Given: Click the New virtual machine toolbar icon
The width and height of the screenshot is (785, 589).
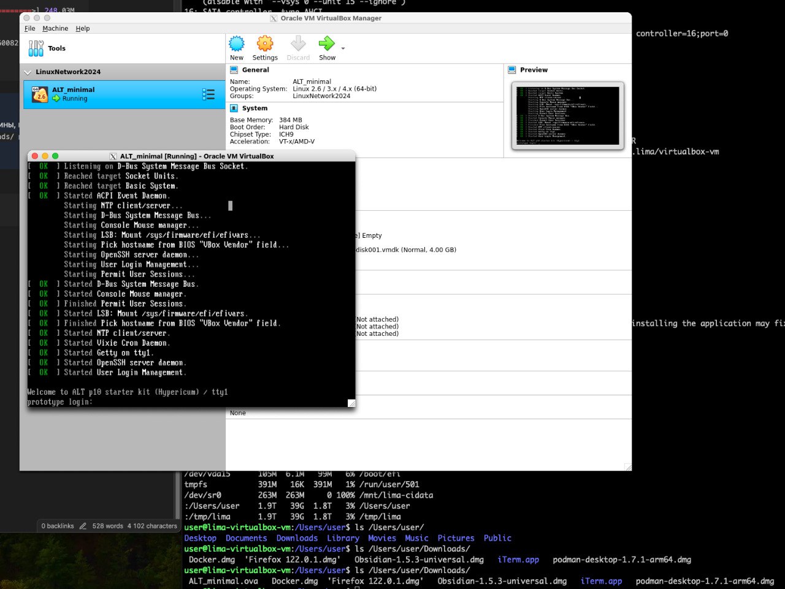Looking at the screenshot, I should pyautogui.click(x=237, y=44).
